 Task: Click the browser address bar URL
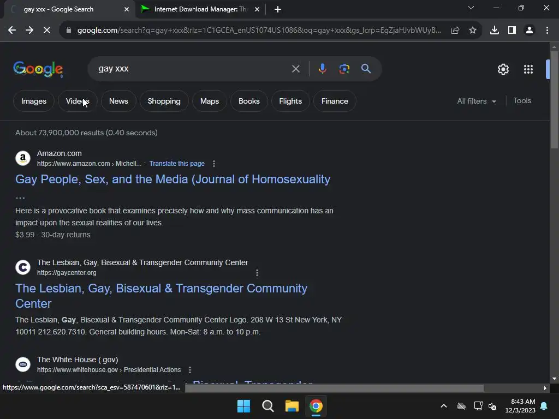(259, 31)
